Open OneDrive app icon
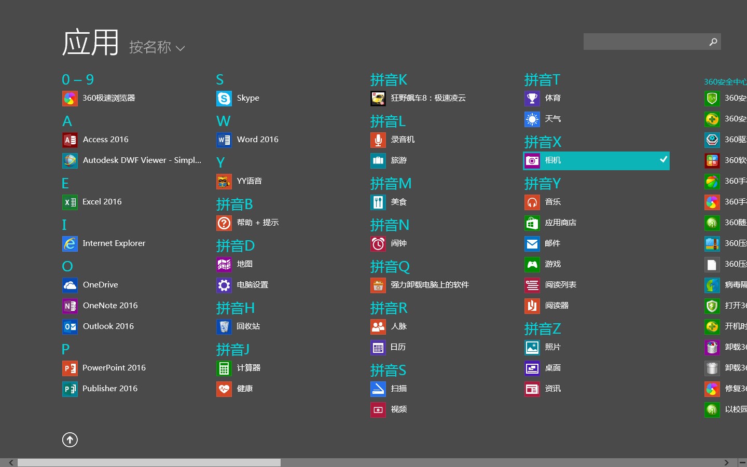 pos(70,285)
